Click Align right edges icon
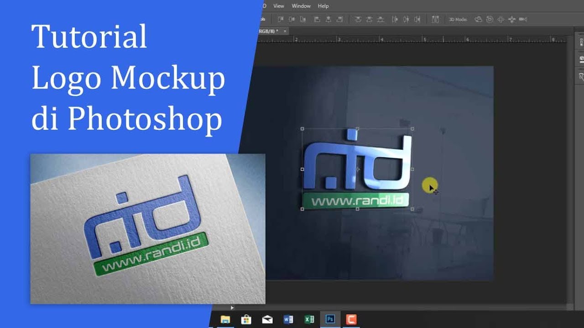The height and width of the screenshot is (328, 584). (339, 19)
